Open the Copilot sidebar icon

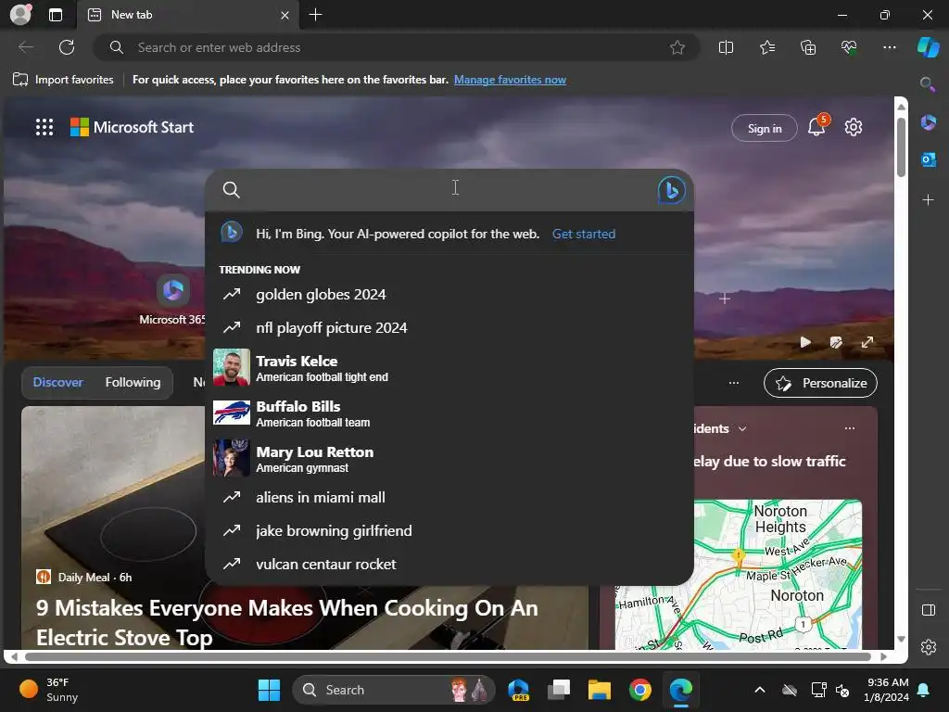929,47
